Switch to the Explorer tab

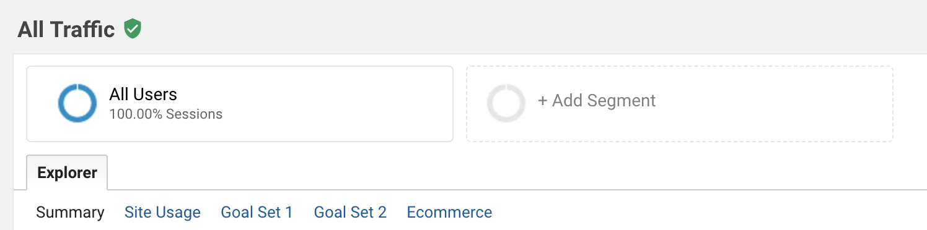67,172
